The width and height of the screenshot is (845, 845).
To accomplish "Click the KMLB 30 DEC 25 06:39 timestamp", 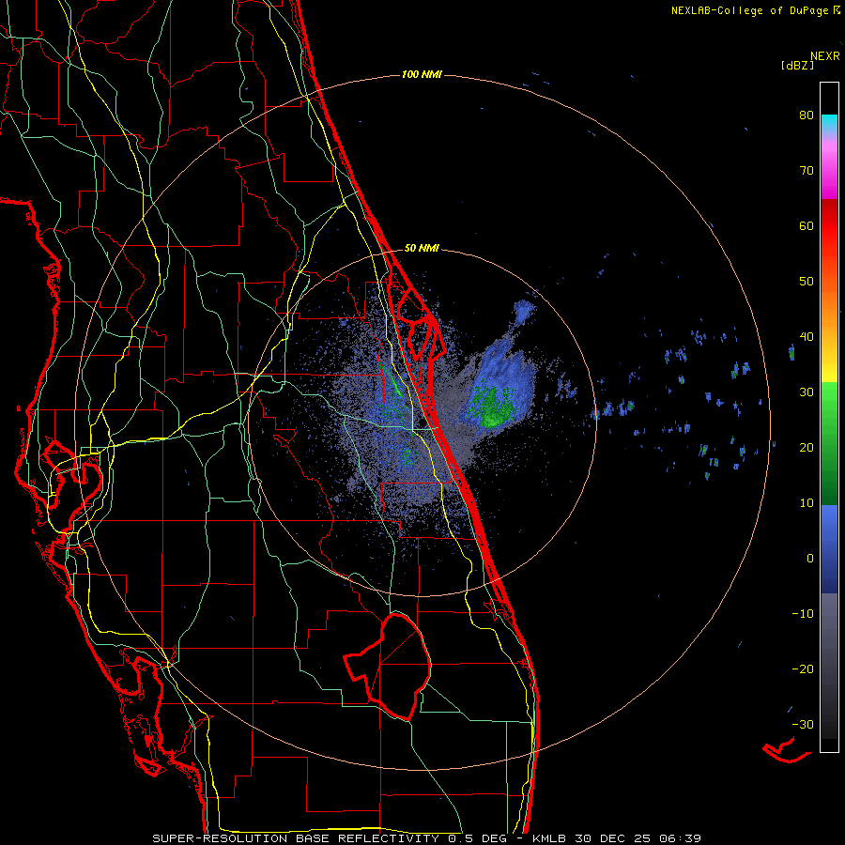I will (x=617, y=838).
